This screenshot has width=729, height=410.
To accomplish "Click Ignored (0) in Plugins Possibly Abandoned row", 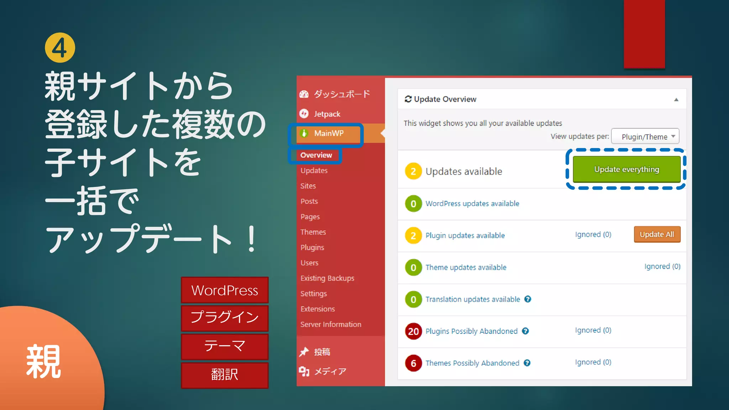I will click(x=593, y=330).
